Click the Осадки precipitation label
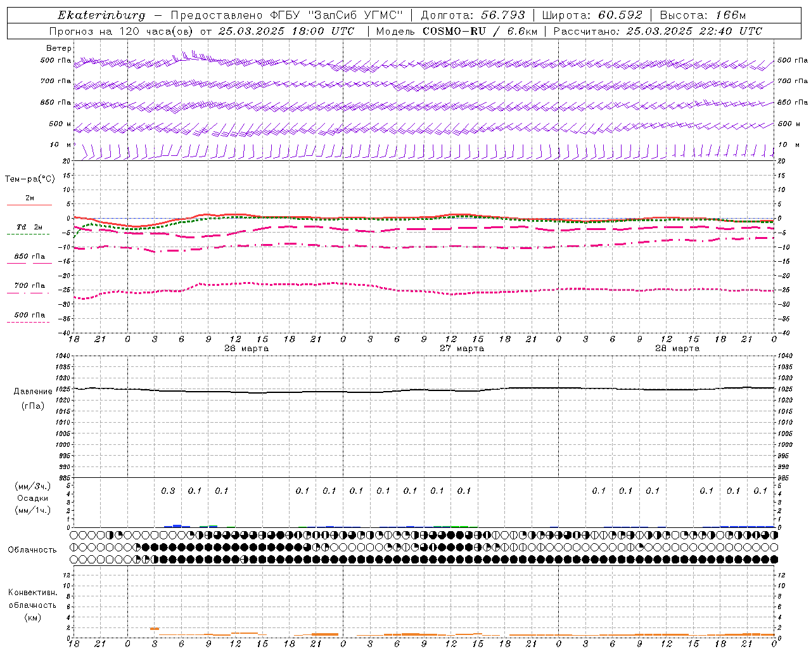 [x=32, y=498]
